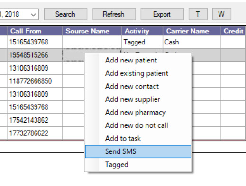Click the Carrier Name column header
The width and height of the screenshot is (246, 186).
(191, 31)
